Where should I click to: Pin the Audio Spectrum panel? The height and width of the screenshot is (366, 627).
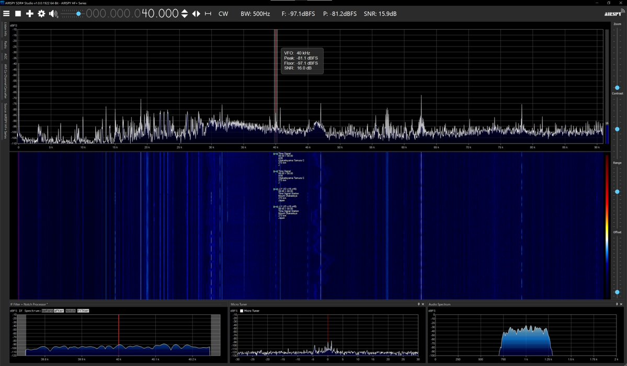(617, 304)
